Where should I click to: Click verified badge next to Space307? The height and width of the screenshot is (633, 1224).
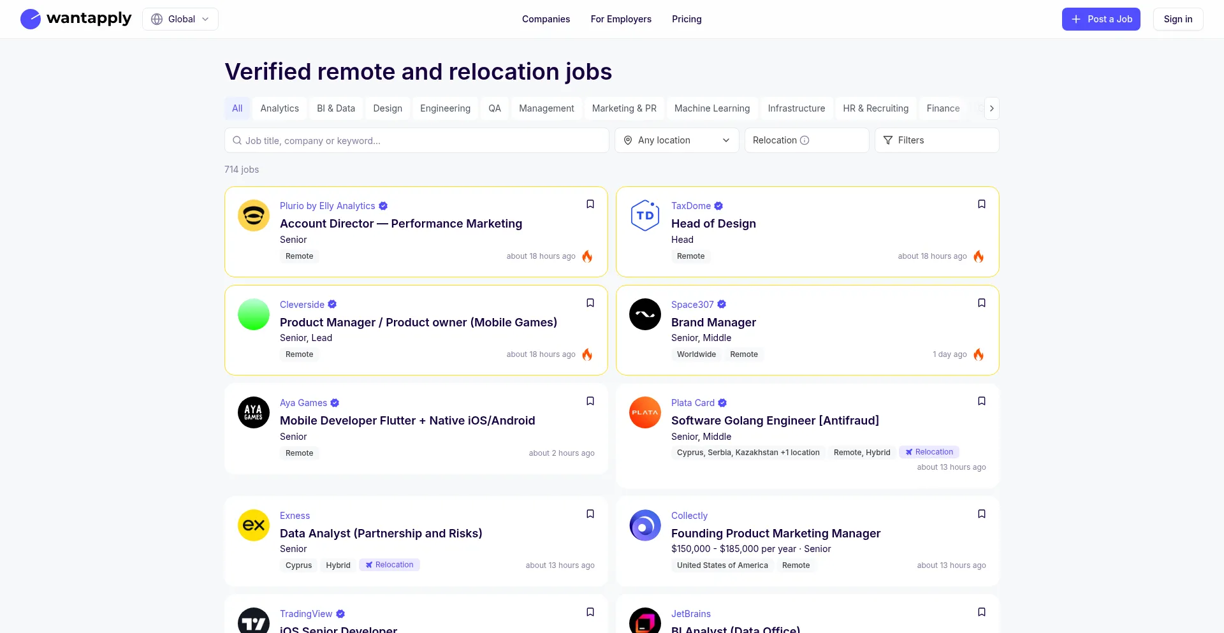coord(722,305)
